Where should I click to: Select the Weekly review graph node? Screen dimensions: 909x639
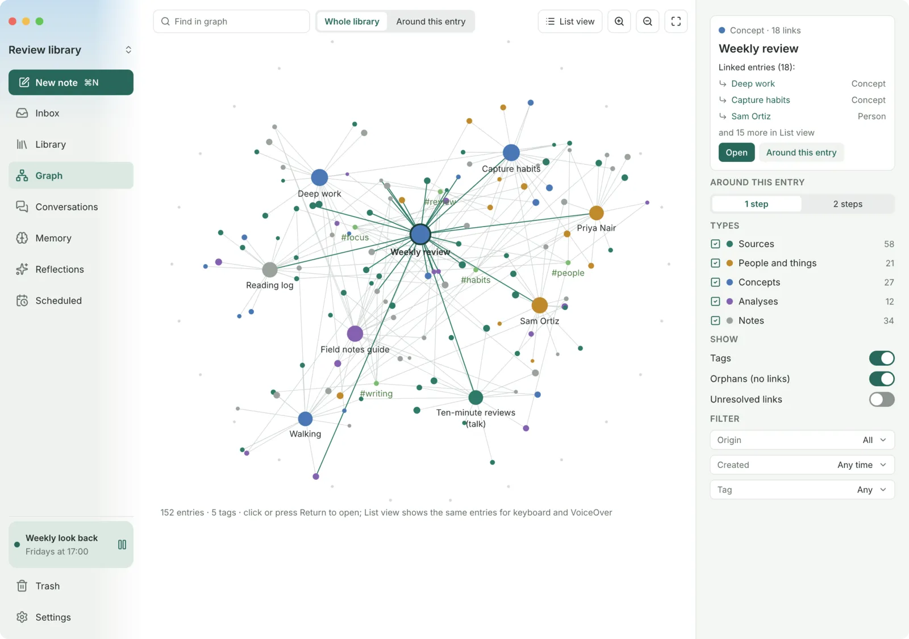click(x=420, y=234)
